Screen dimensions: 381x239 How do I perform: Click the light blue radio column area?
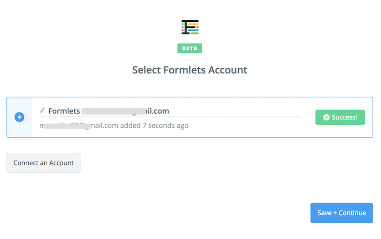point(19,118)
